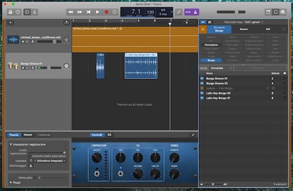Add a new track with plus button
This screenshot has height=191, width=293.
point(11,23)
